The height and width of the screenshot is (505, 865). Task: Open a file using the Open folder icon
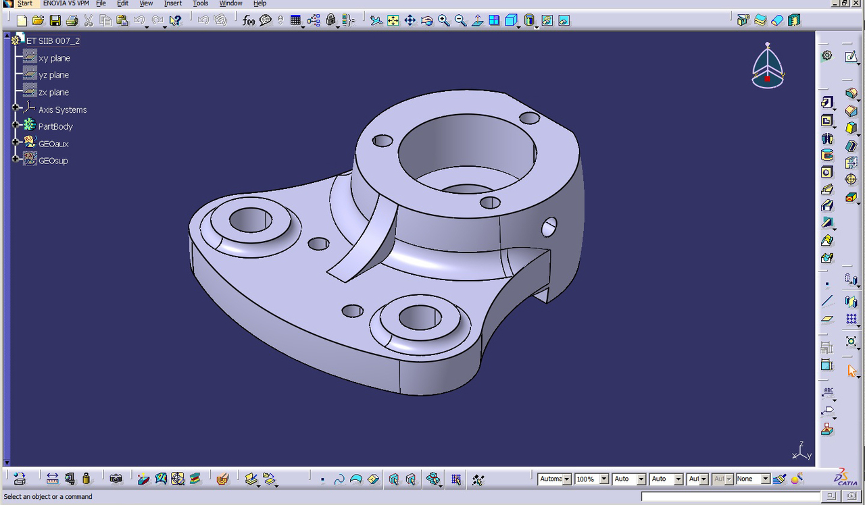pyautogui.click(x=39, y=21)
